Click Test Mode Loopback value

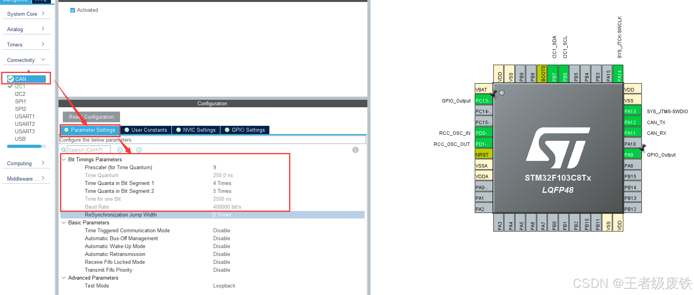224,286
